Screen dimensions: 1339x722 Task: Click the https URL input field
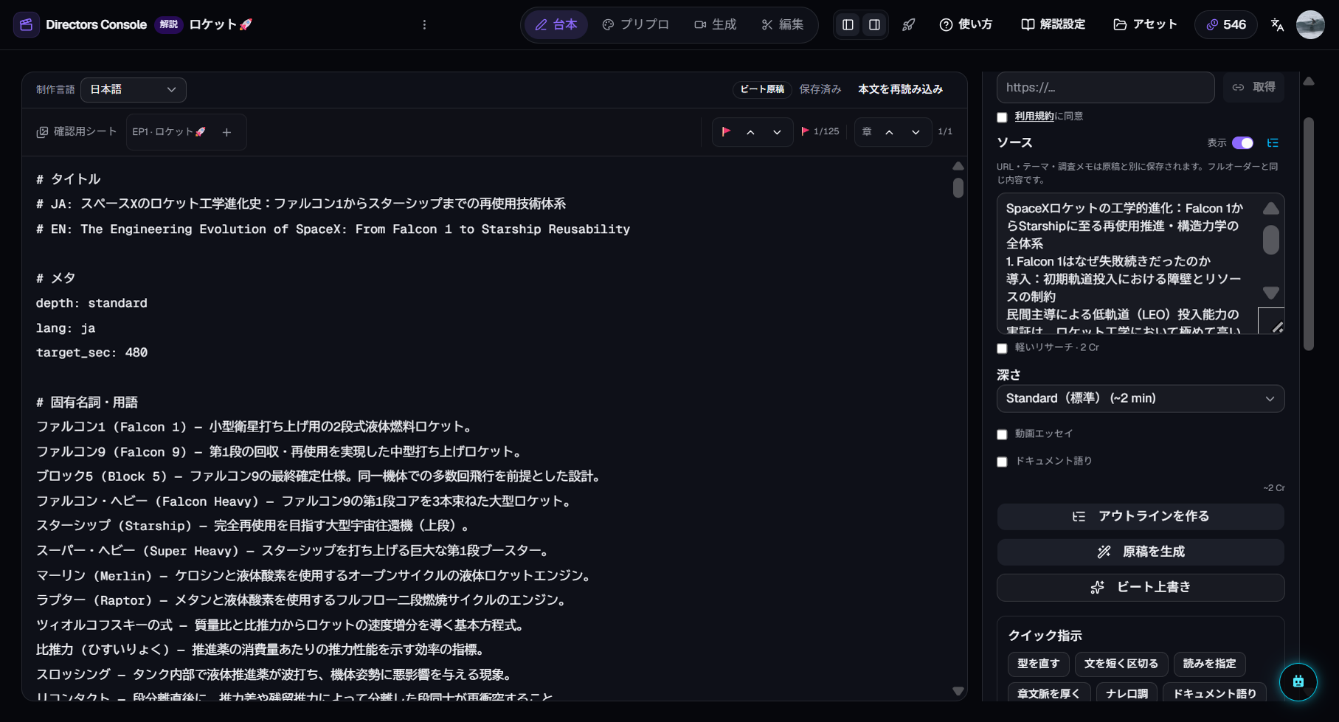(1105, 88)
